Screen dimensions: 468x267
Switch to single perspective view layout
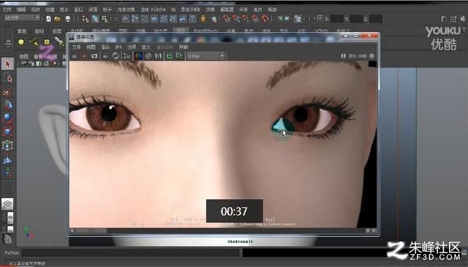[7, 204]
